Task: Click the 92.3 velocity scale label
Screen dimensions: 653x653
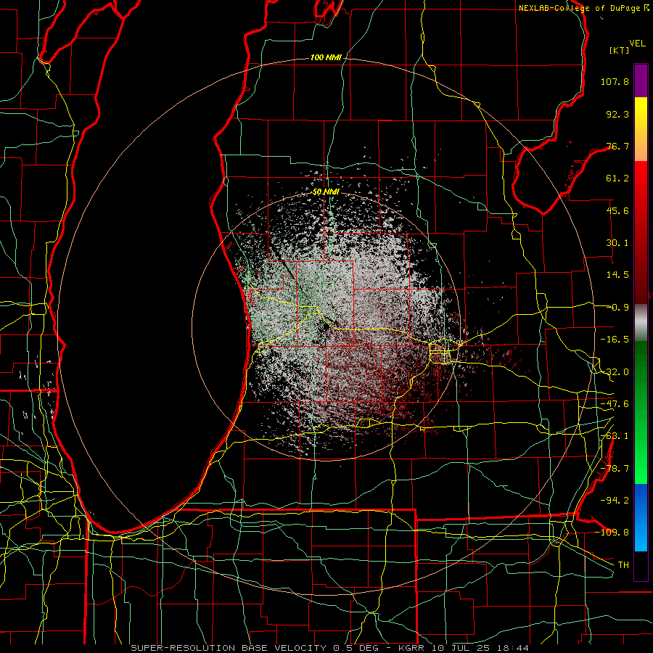Action: [617, 114]
